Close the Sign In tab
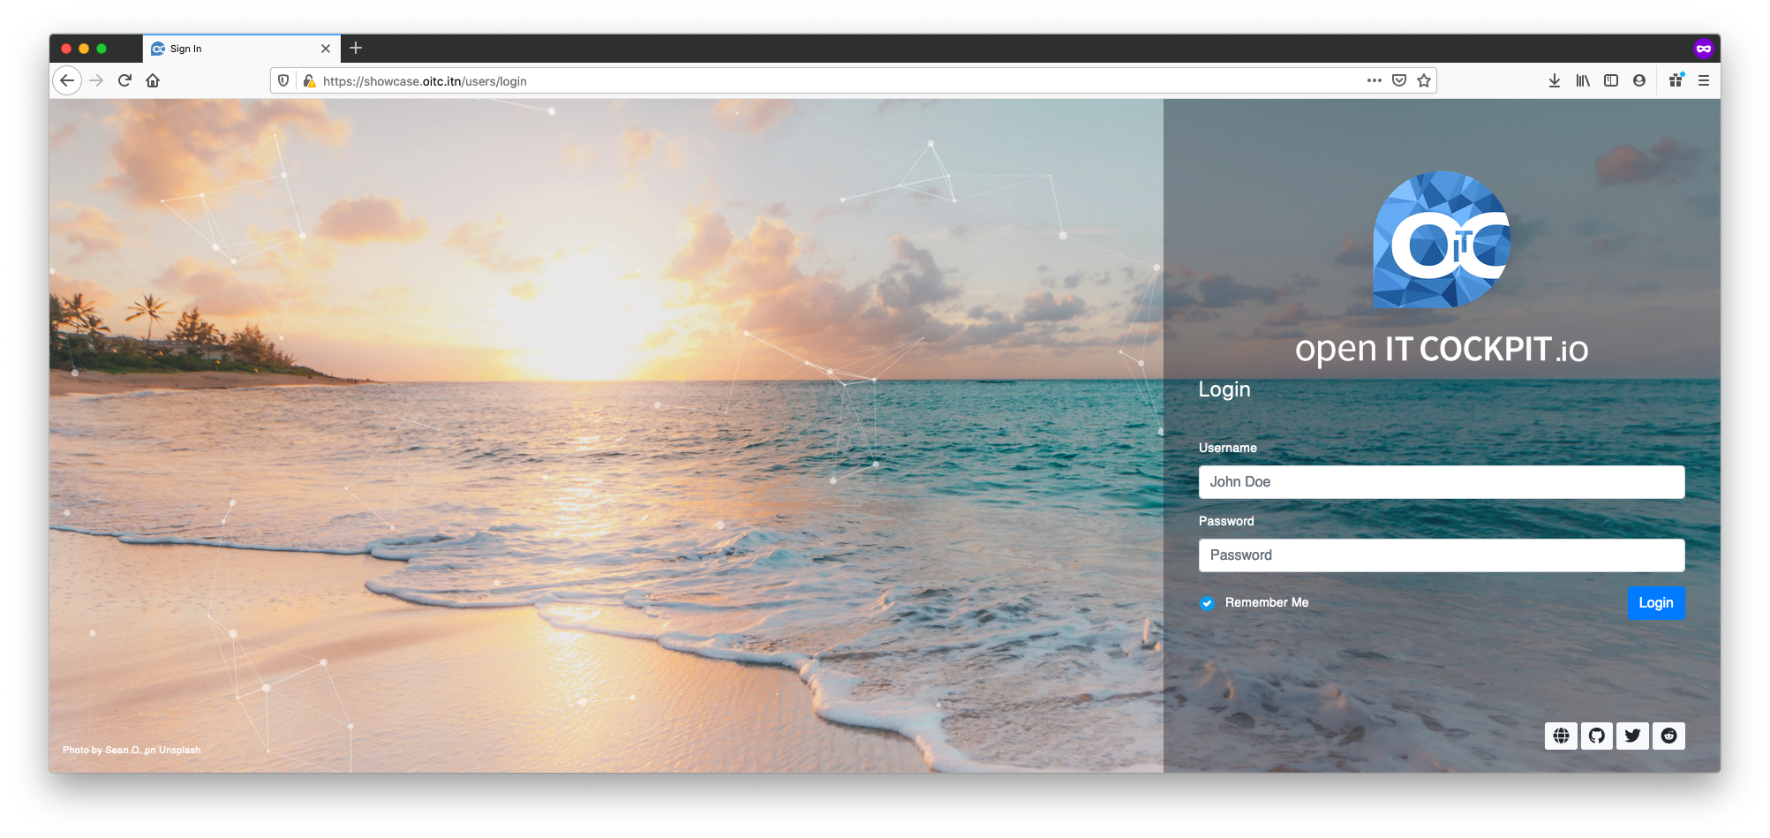The image size is (1770, 838). click(326, 49)
